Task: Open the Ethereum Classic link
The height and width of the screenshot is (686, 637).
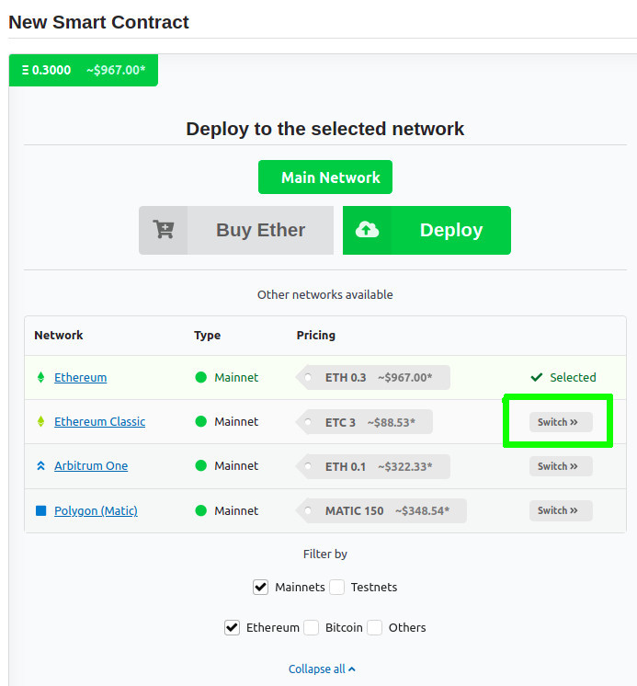Action: point(99,421)
